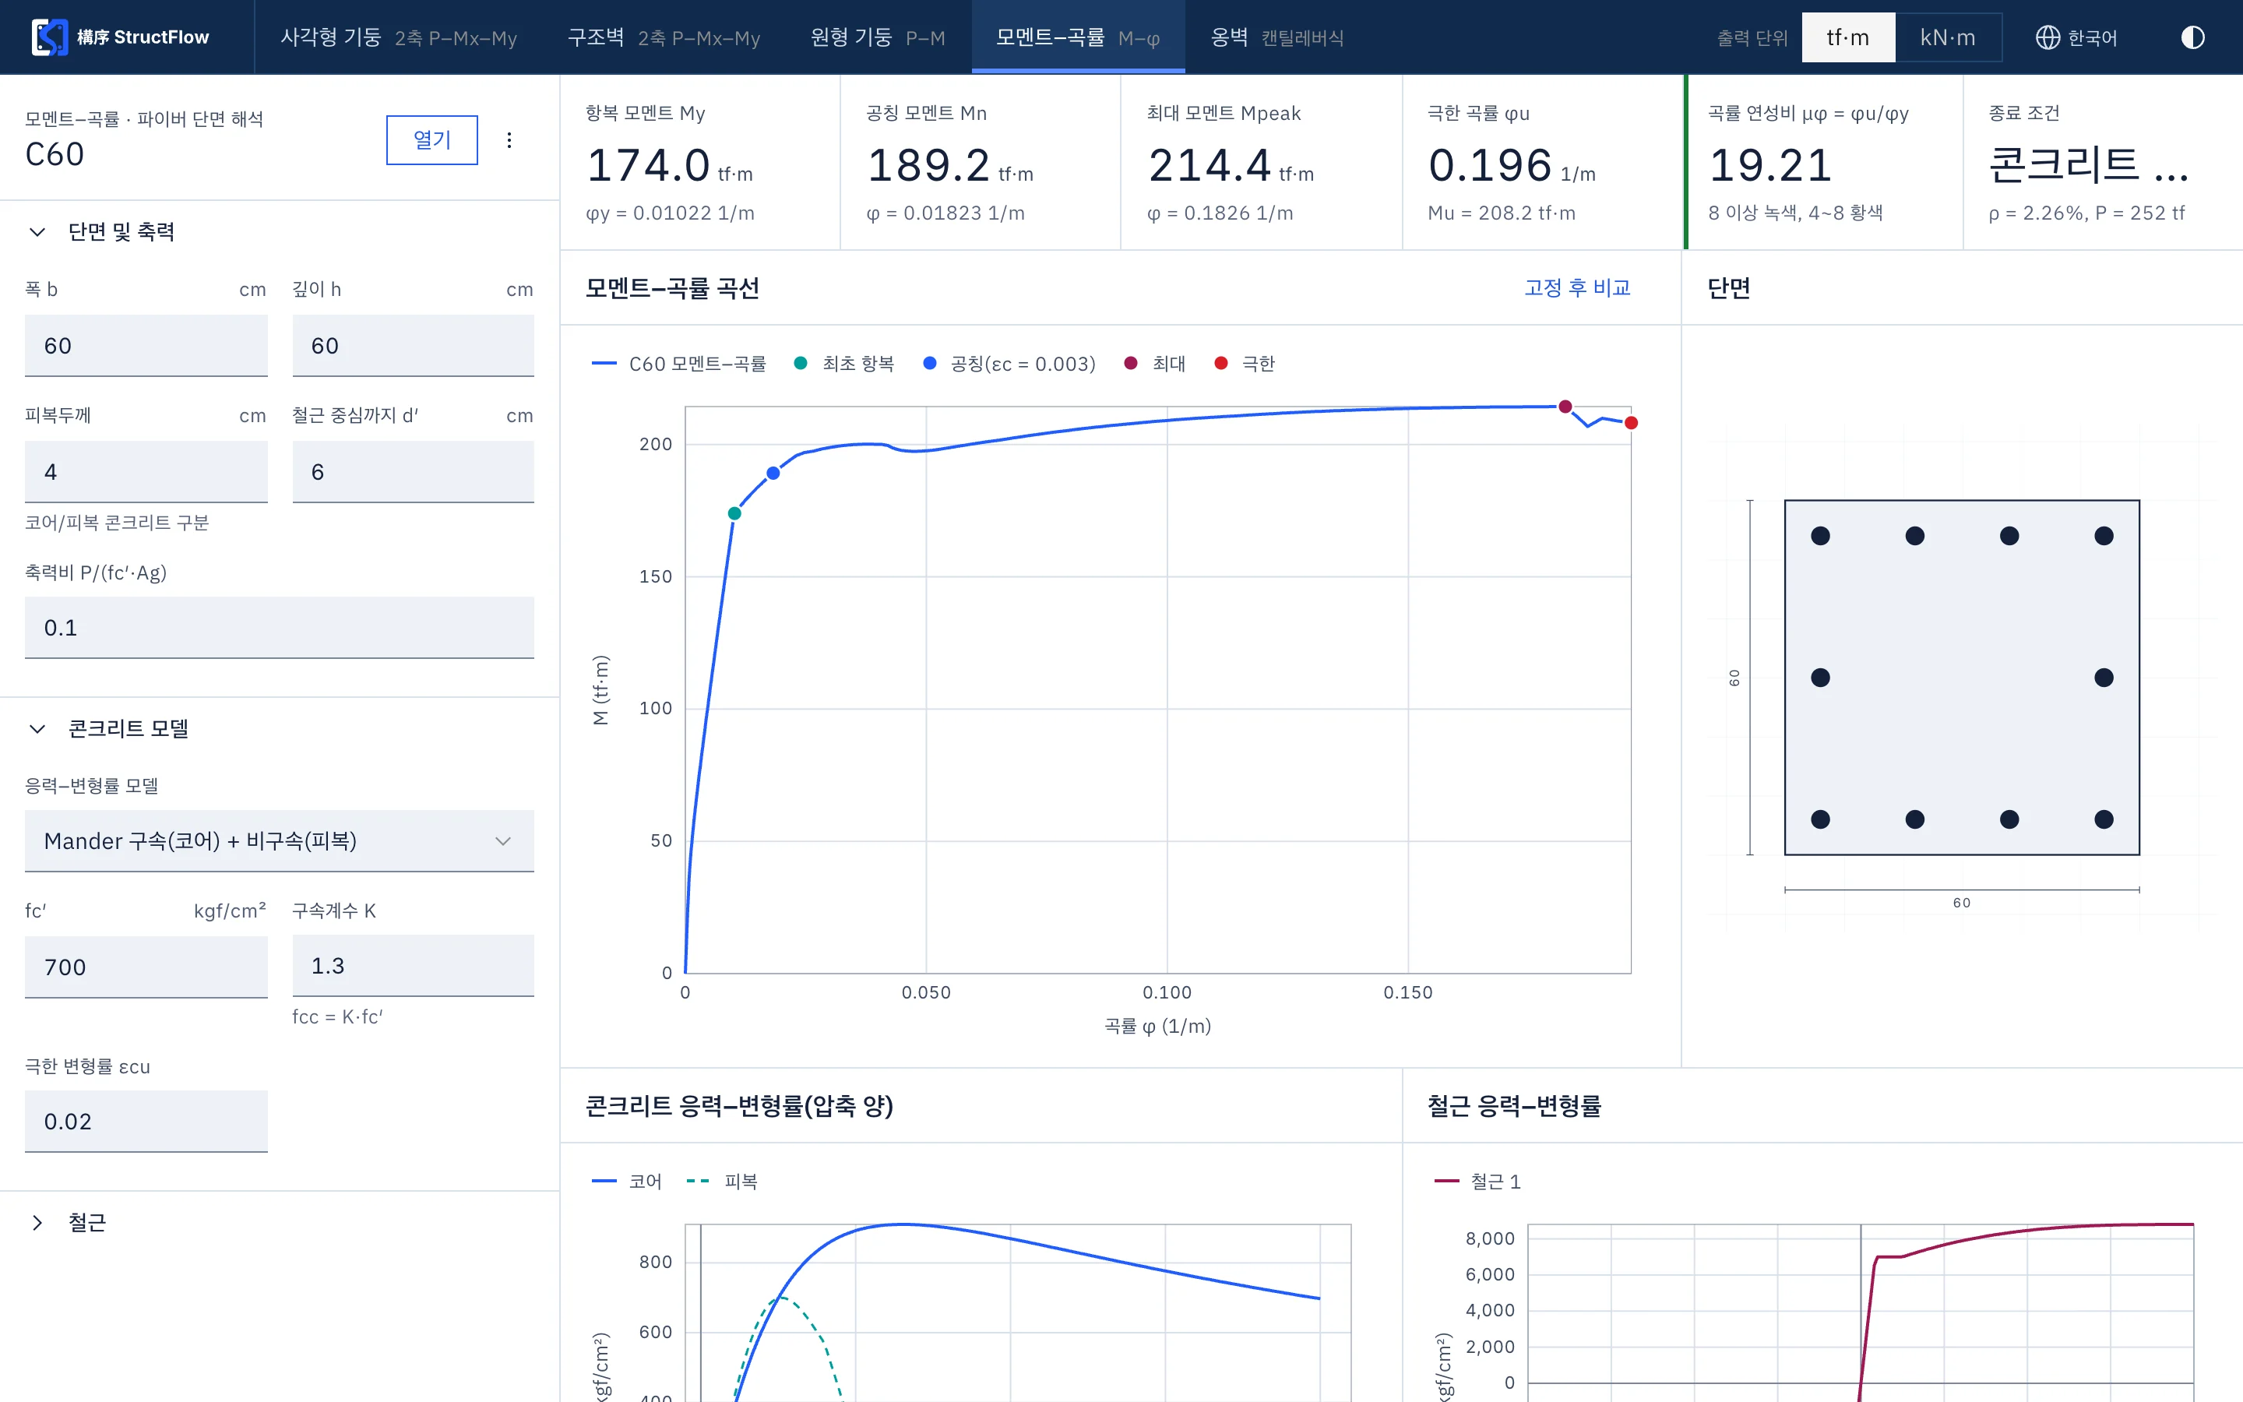Select tf·m output unit
Screen dimensions: 2243x1402
[x=1847, y=37]
